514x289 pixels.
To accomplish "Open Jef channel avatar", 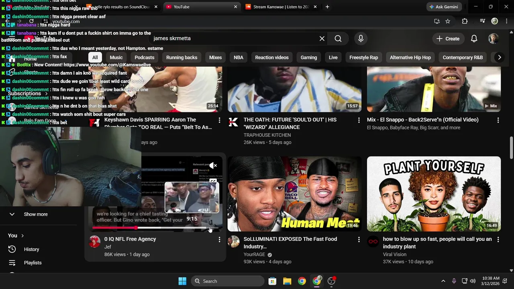I will (94, 242).
